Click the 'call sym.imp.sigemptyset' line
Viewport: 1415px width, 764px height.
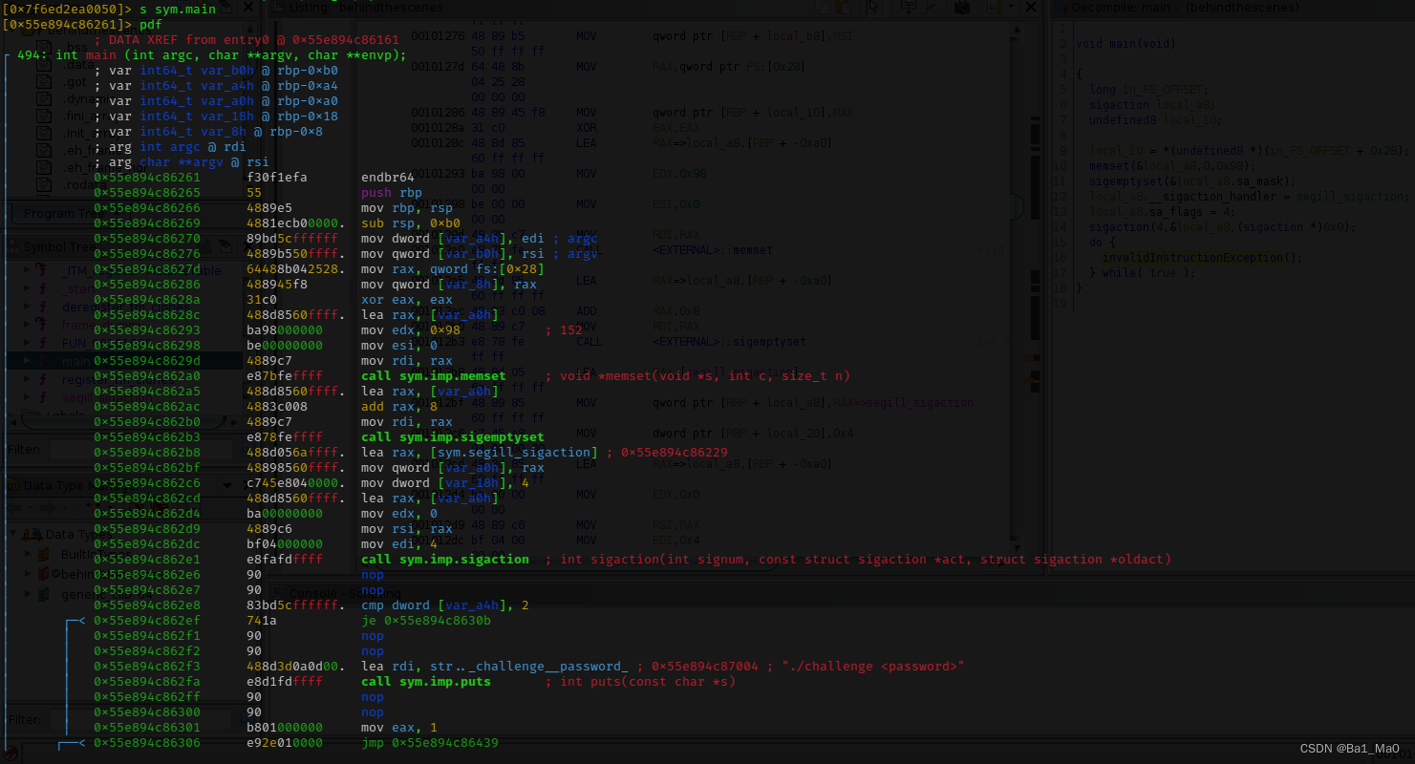[x=453, y=436]
